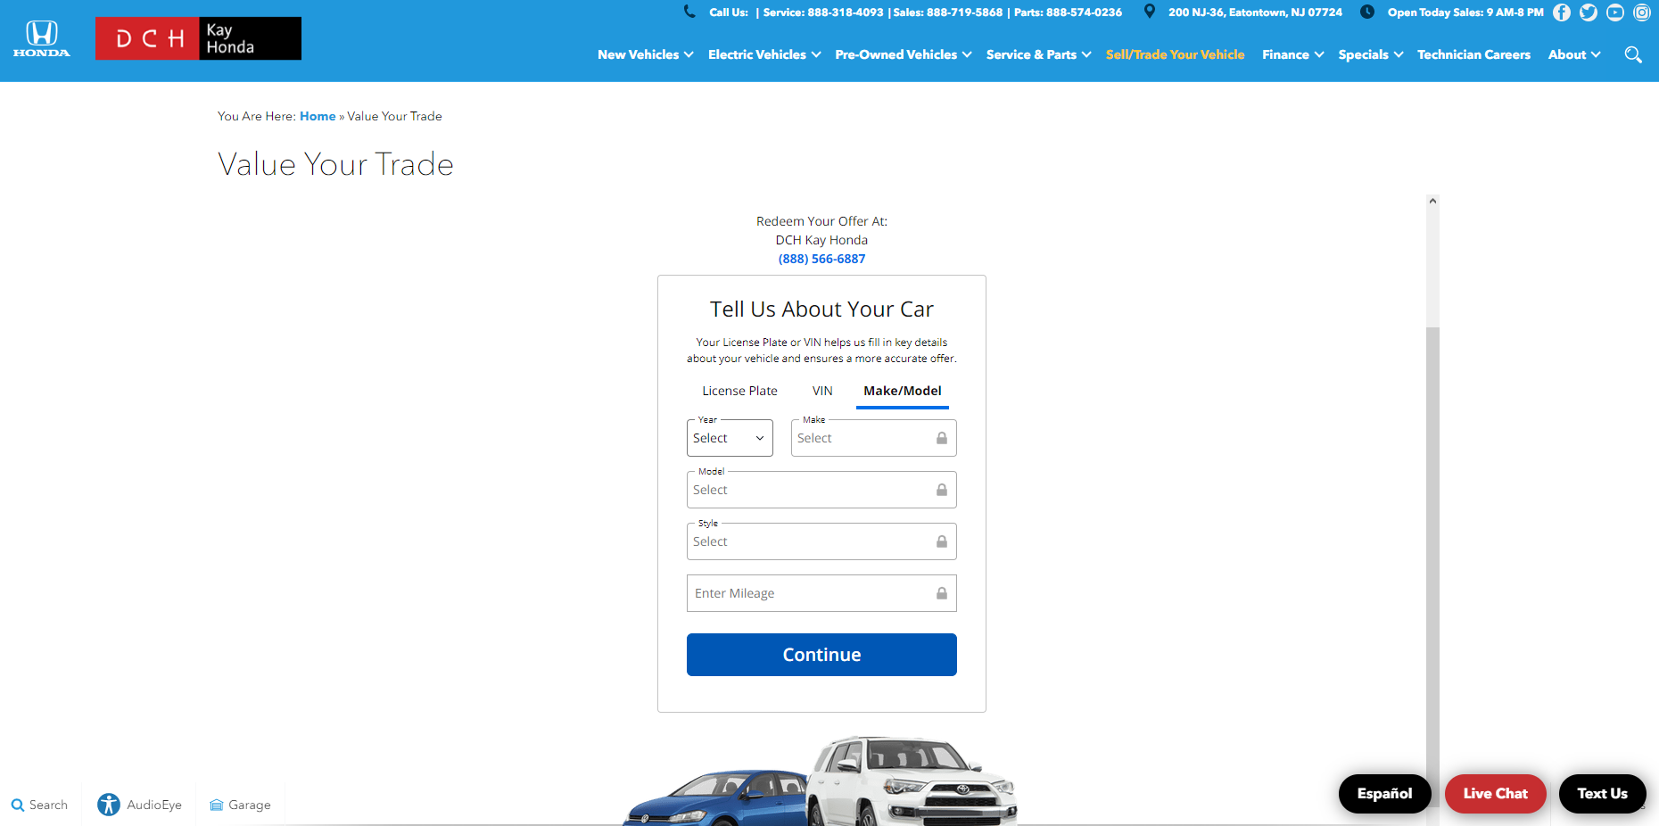Open the search magnifier in the navigation bar

pyautogui.click(x=1634, y=54)
